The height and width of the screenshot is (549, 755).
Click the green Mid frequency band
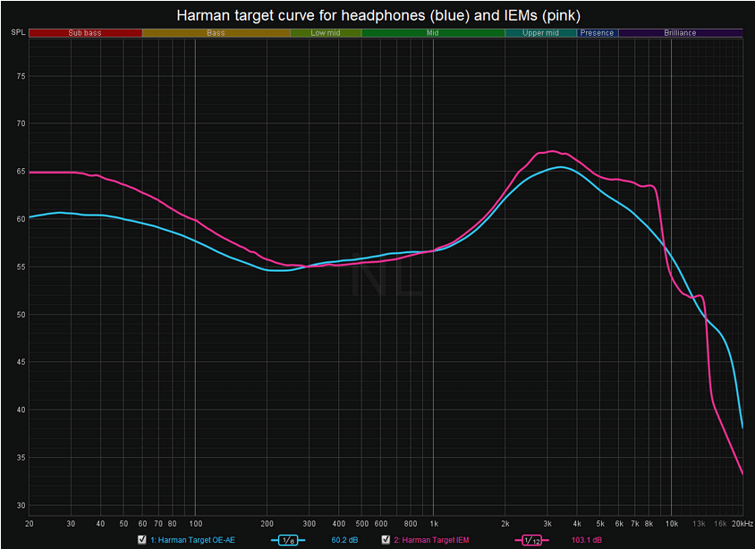click(433, 33)
